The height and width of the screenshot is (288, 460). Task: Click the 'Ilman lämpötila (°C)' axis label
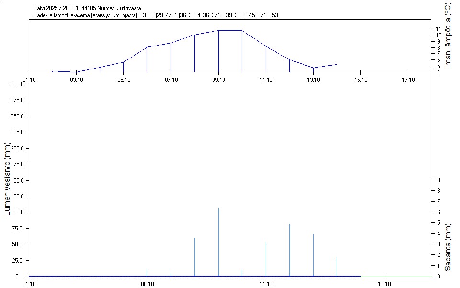[x=448, y=36]
